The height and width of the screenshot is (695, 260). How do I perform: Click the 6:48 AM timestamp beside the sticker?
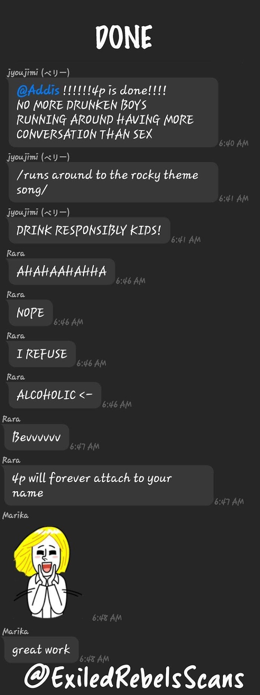click(107, 618)
